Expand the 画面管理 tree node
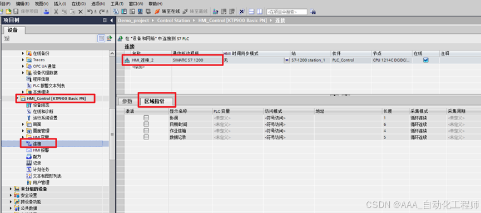 tap(23, 131)
